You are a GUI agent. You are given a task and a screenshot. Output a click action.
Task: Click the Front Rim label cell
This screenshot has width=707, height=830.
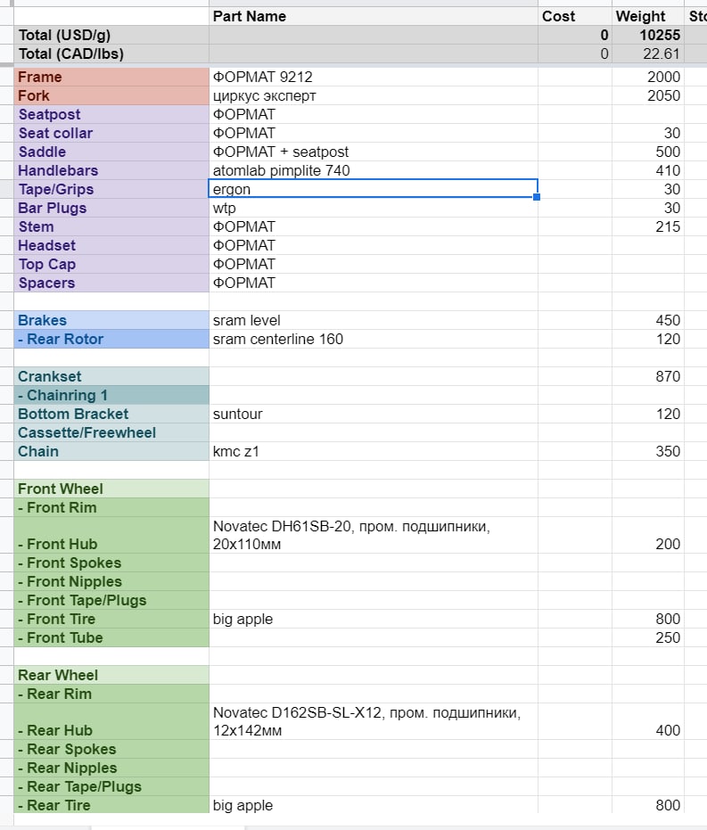coord(111,507)
